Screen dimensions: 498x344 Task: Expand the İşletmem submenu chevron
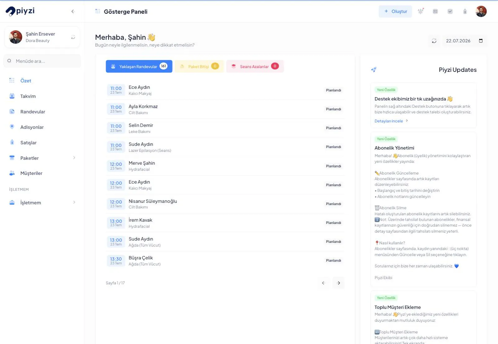[x=74, y=202]
